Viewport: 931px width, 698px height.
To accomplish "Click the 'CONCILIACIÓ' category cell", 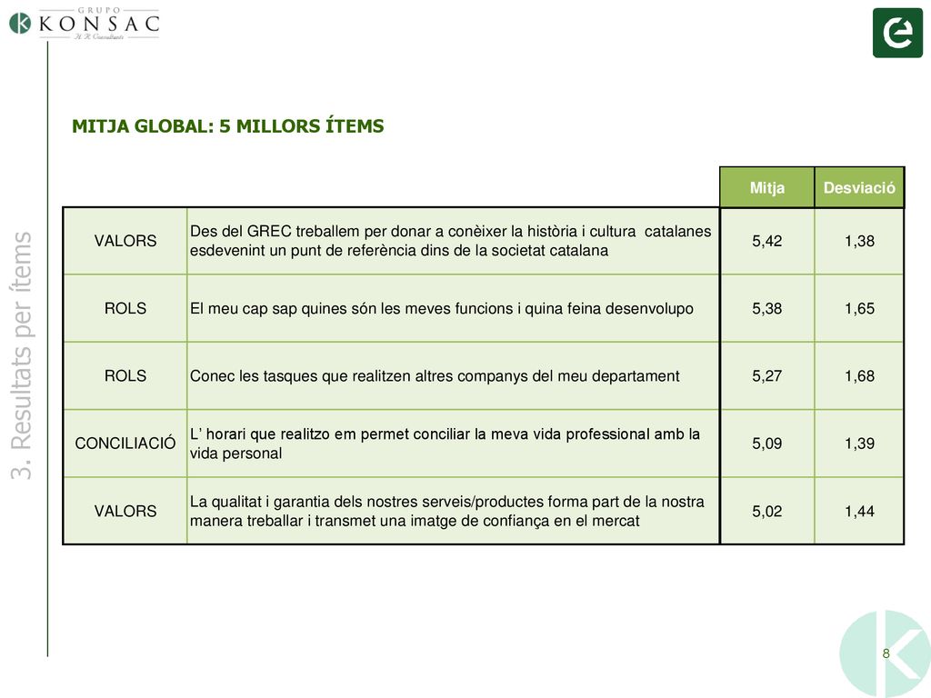I will coord(125,444).
